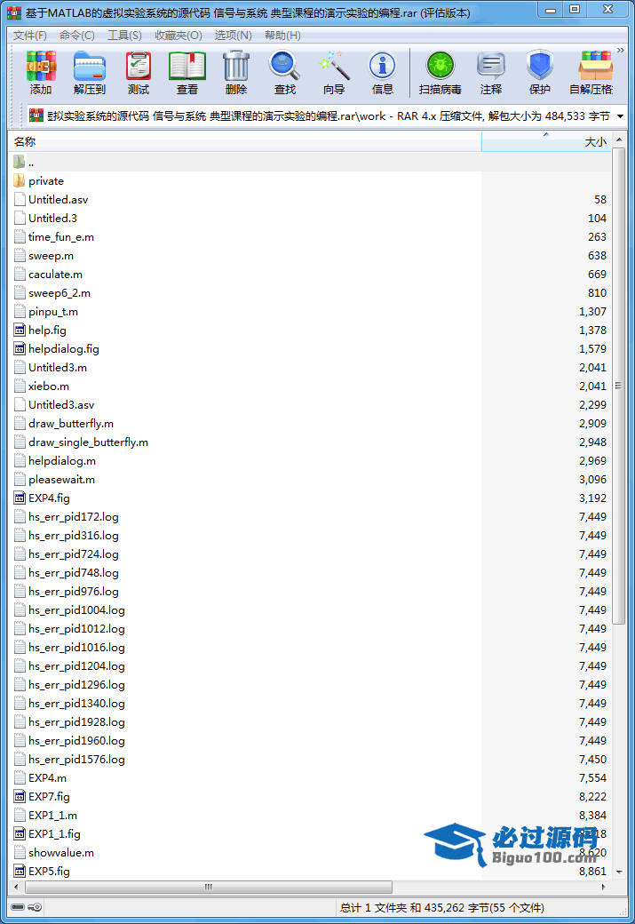
Task: Click the vertical scrollbar up arrow
Action: (618, 139)
